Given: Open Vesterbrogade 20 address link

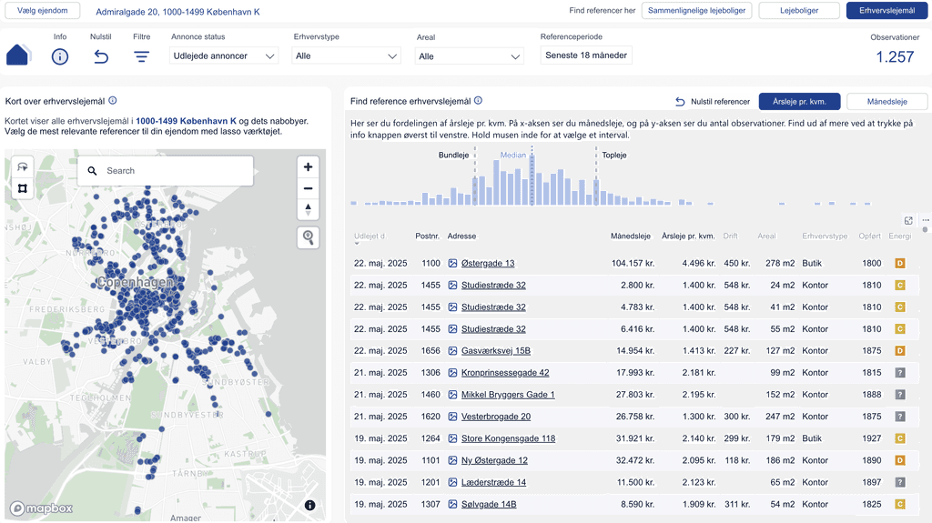Looking at the screenshot, I should tap(496, 417).
